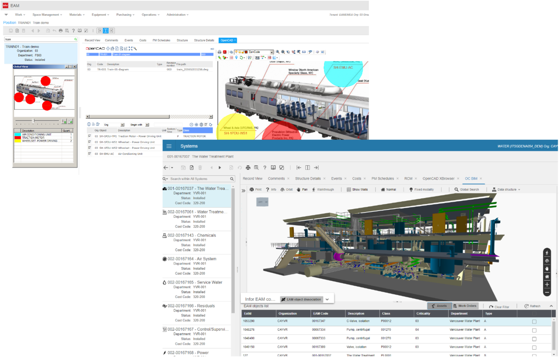Open the EAM object dissociation chevron menu
Image resolution: width=559 pixels, height=358 pixels.
[x=327, y=299]
